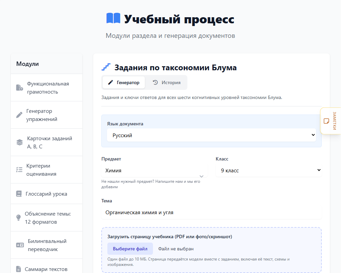Click the layers icon for Карточки заданий
The image size is (341, 273).
pos(20,142)
